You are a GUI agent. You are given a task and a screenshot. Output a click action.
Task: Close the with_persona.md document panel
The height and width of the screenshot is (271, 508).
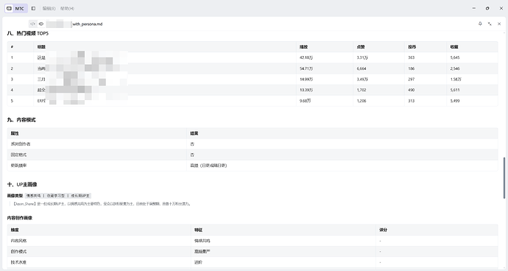[x=499, y=24]
